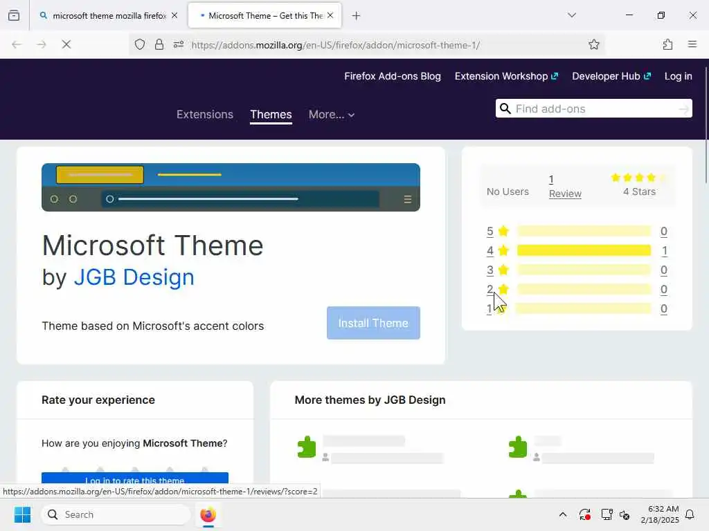Filter reviews by 5 stars number link
The height and width of the screenshot is (531, 709).
click(490, 231)
